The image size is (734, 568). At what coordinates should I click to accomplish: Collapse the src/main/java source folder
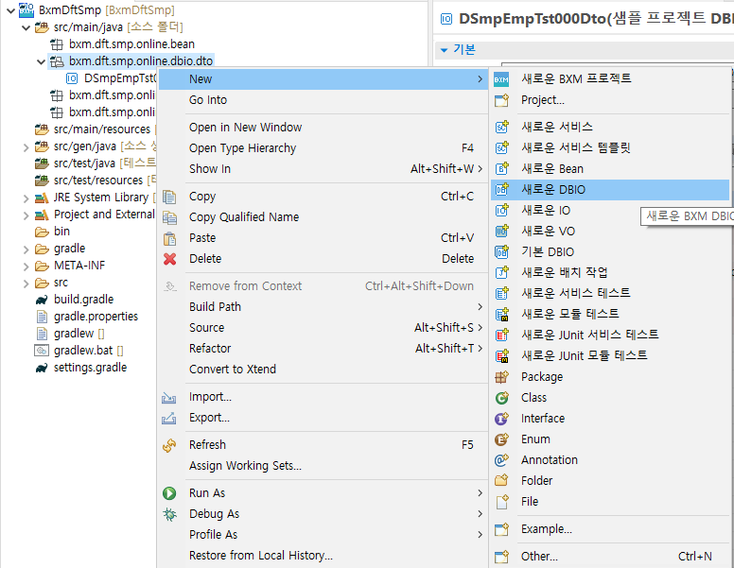(x=26, y=27)
